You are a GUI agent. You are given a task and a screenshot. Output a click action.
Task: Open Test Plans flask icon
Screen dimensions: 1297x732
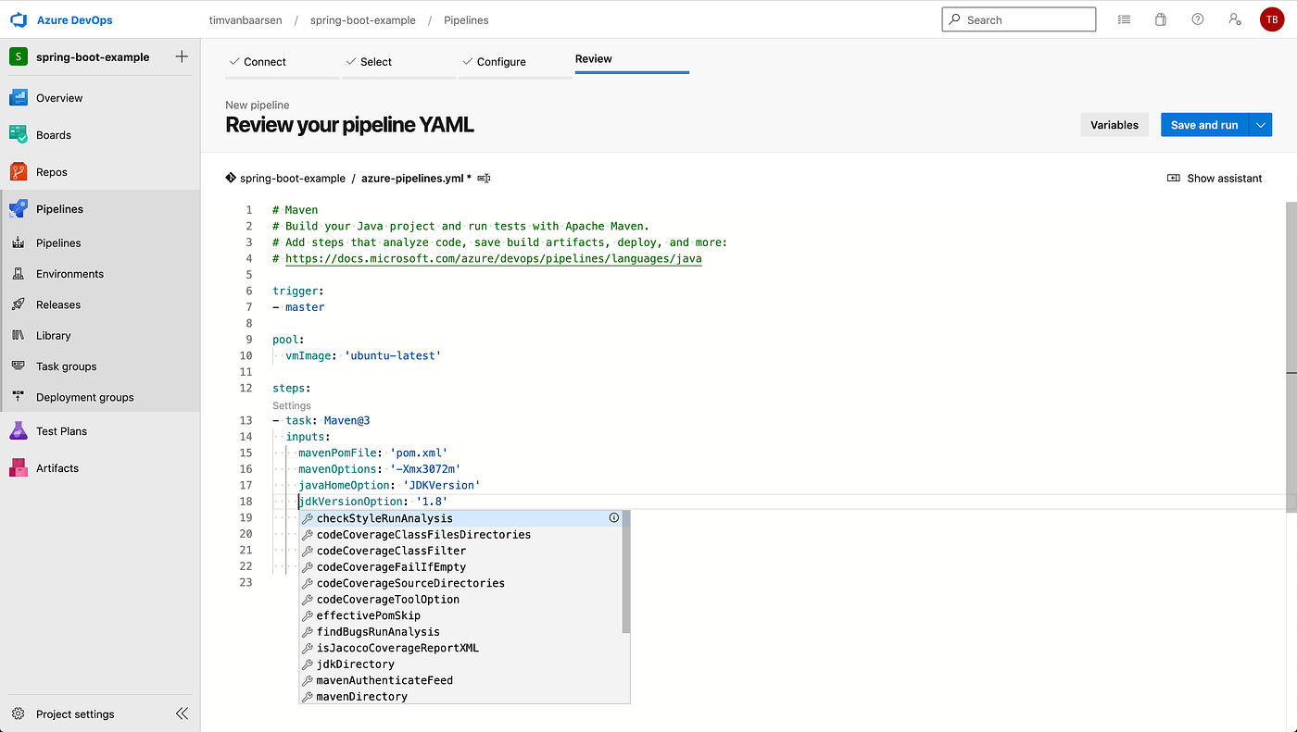pos(19,431)
